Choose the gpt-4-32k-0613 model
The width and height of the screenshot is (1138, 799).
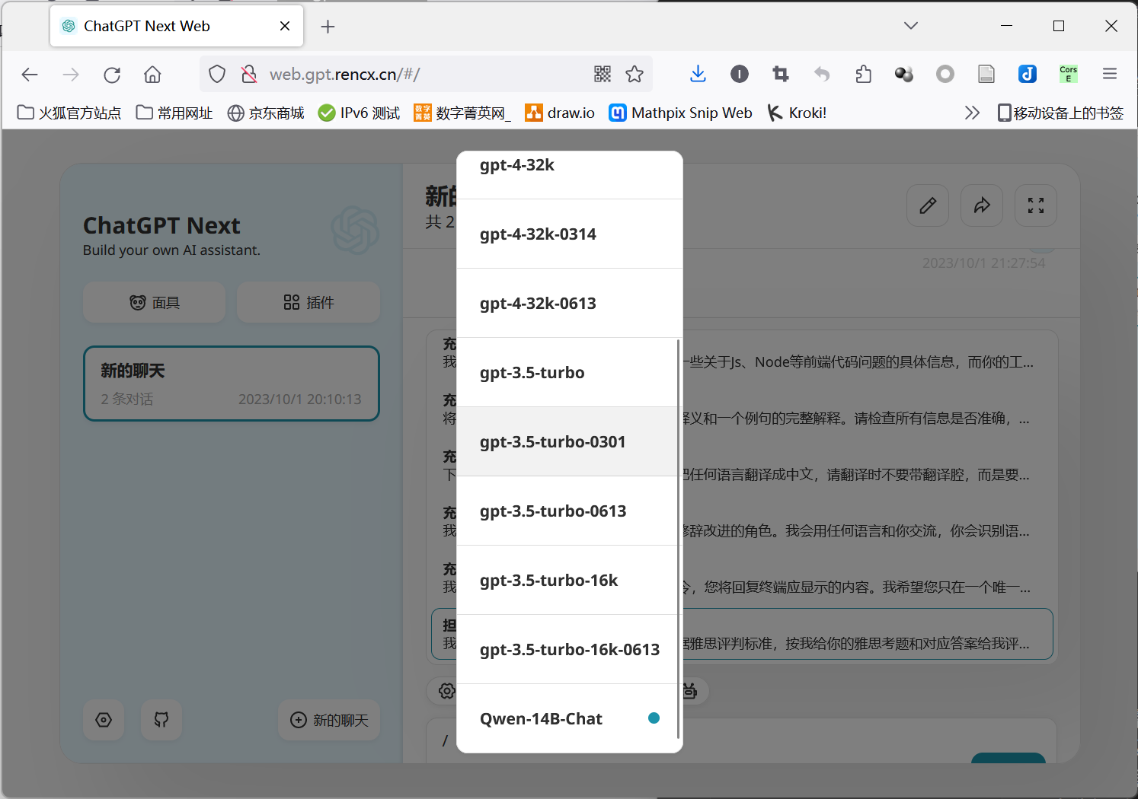[569, 303]
